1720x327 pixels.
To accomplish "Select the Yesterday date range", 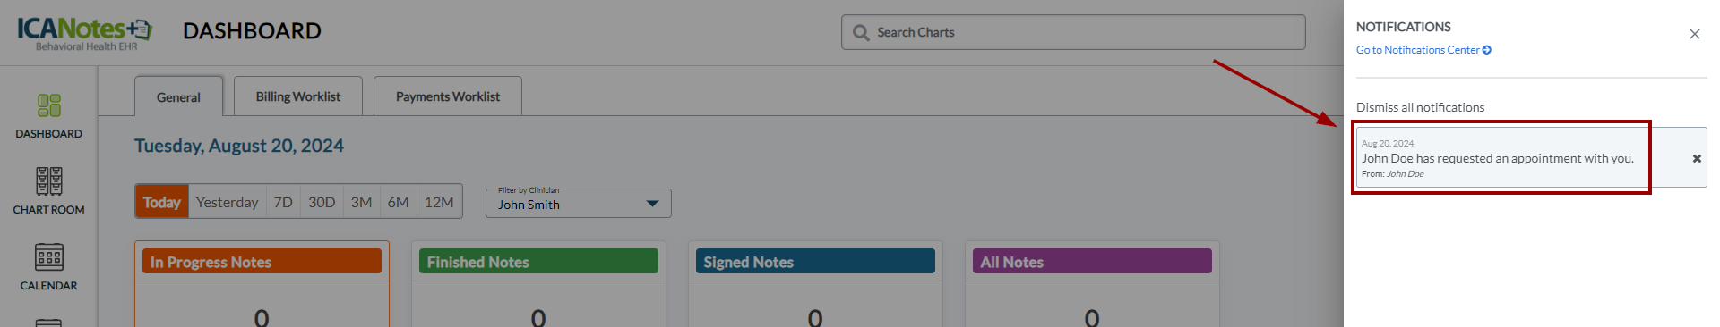I will click(228, 202).
